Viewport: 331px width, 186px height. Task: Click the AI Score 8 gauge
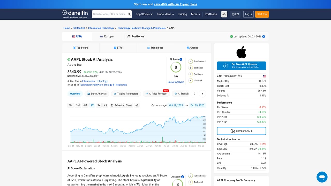176,67
